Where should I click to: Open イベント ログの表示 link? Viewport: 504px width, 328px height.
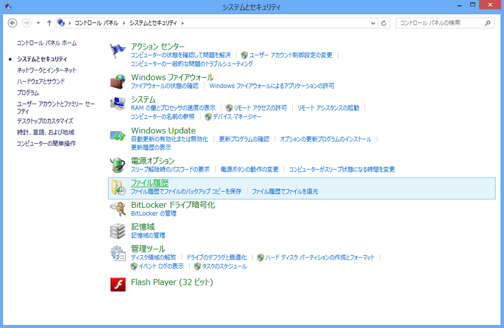(161, 266)
